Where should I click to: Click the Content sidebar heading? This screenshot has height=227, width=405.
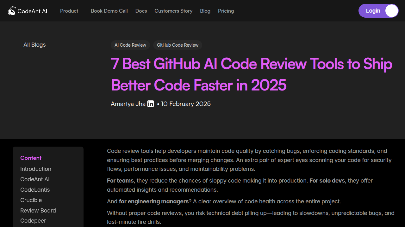pyautogui.click(x=31, y=158)
